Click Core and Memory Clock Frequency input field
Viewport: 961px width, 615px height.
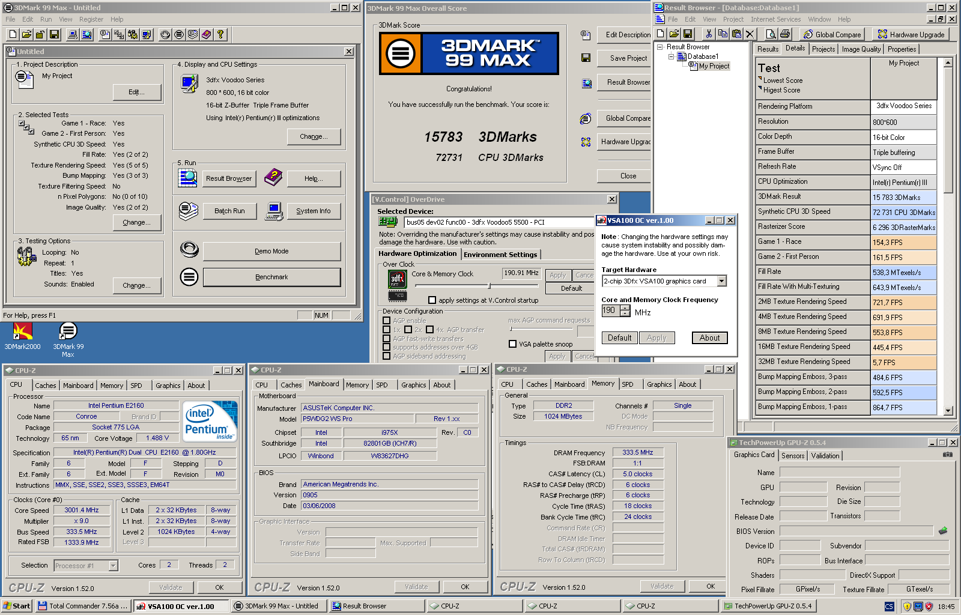click(x=611, y=311)
